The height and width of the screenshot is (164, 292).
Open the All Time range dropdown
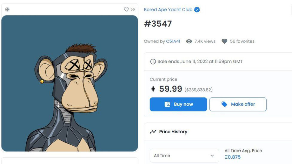(184, 155)
